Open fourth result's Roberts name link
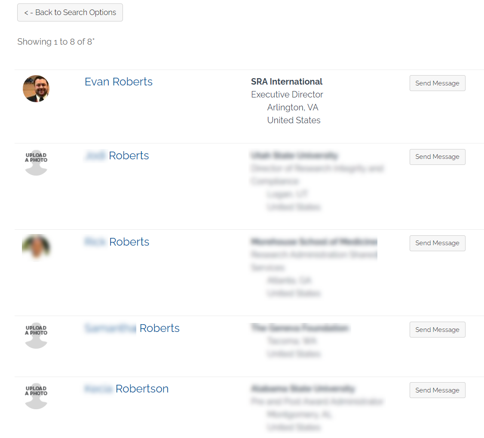The image size is (484, 438). coord(132,328)
